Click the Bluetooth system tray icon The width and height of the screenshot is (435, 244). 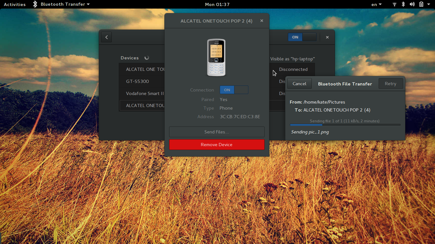point(403,4)
